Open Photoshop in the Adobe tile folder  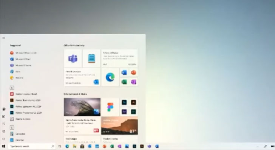coord(124,102)
